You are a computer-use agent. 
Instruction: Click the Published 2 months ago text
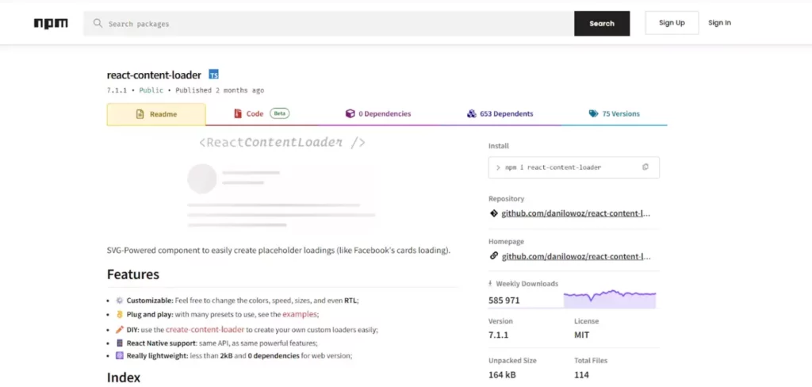point(220,90)
